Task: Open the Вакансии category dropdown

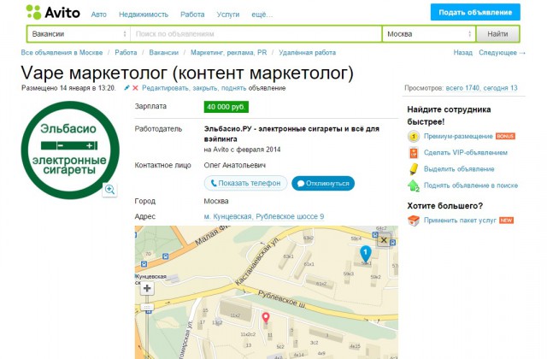Action: pyautogui.click(x=79, y=34)
